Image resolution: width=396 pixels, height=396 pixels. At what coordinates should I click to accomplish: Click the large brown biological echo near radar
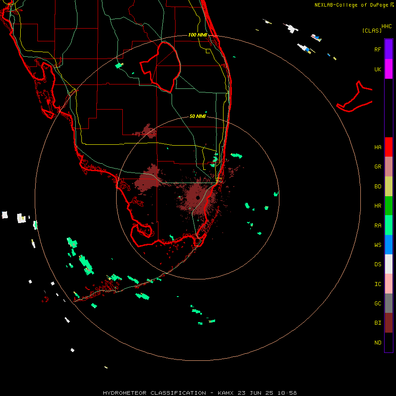198,198
